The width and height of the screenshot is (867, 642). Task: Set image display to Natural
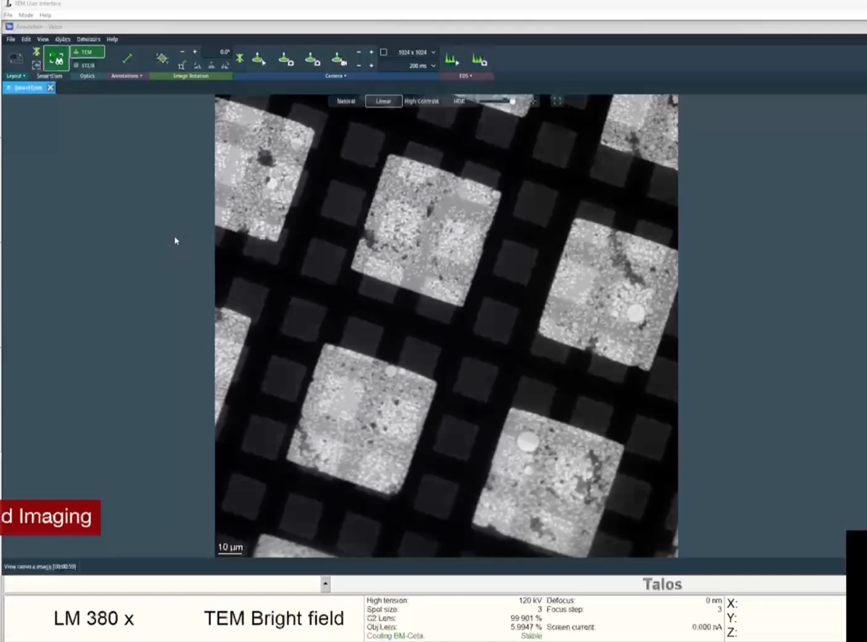coord(346,101)
